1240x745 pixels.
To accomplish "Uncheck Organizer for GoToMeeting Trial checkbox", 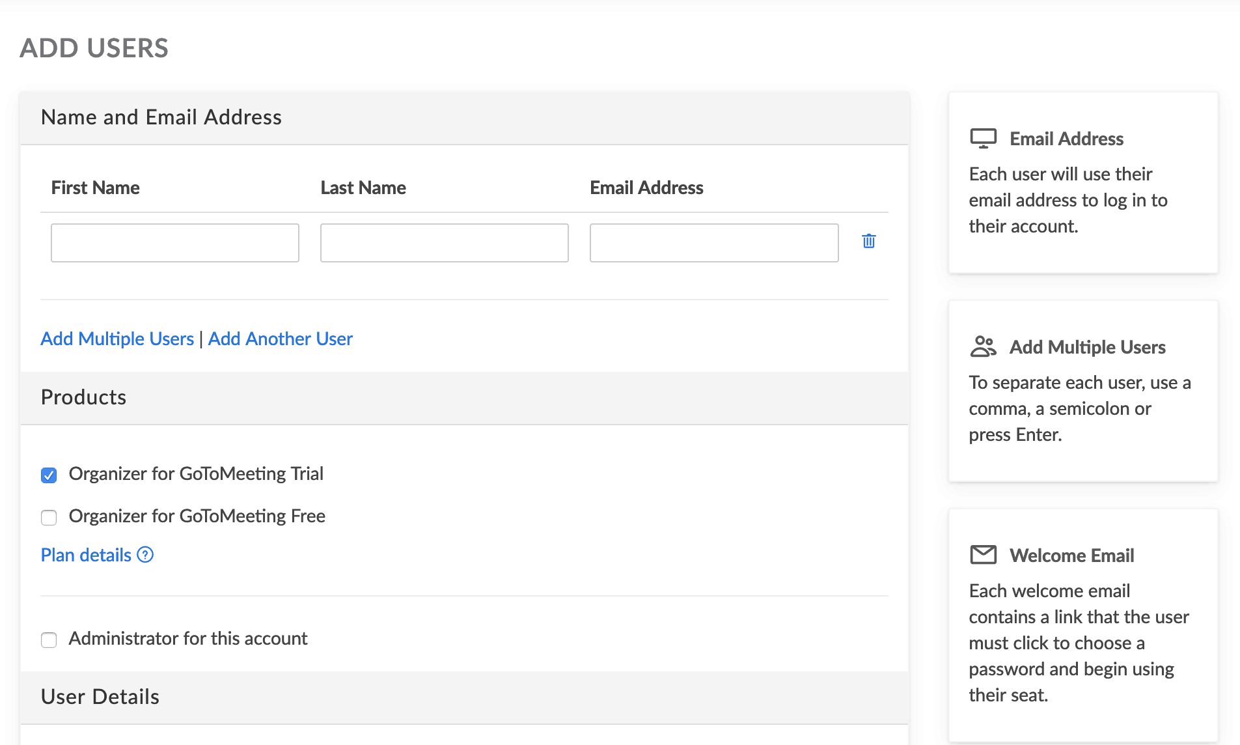I will pos(49,475).
